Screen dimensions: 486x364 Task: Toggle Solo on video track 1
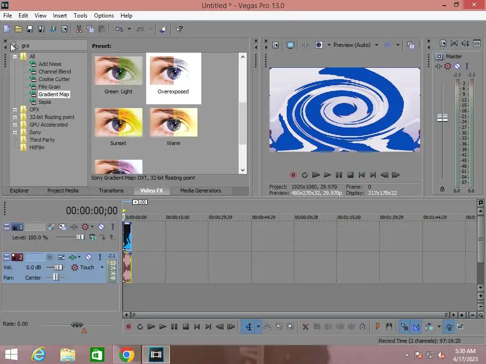click(x=113, y=227)
